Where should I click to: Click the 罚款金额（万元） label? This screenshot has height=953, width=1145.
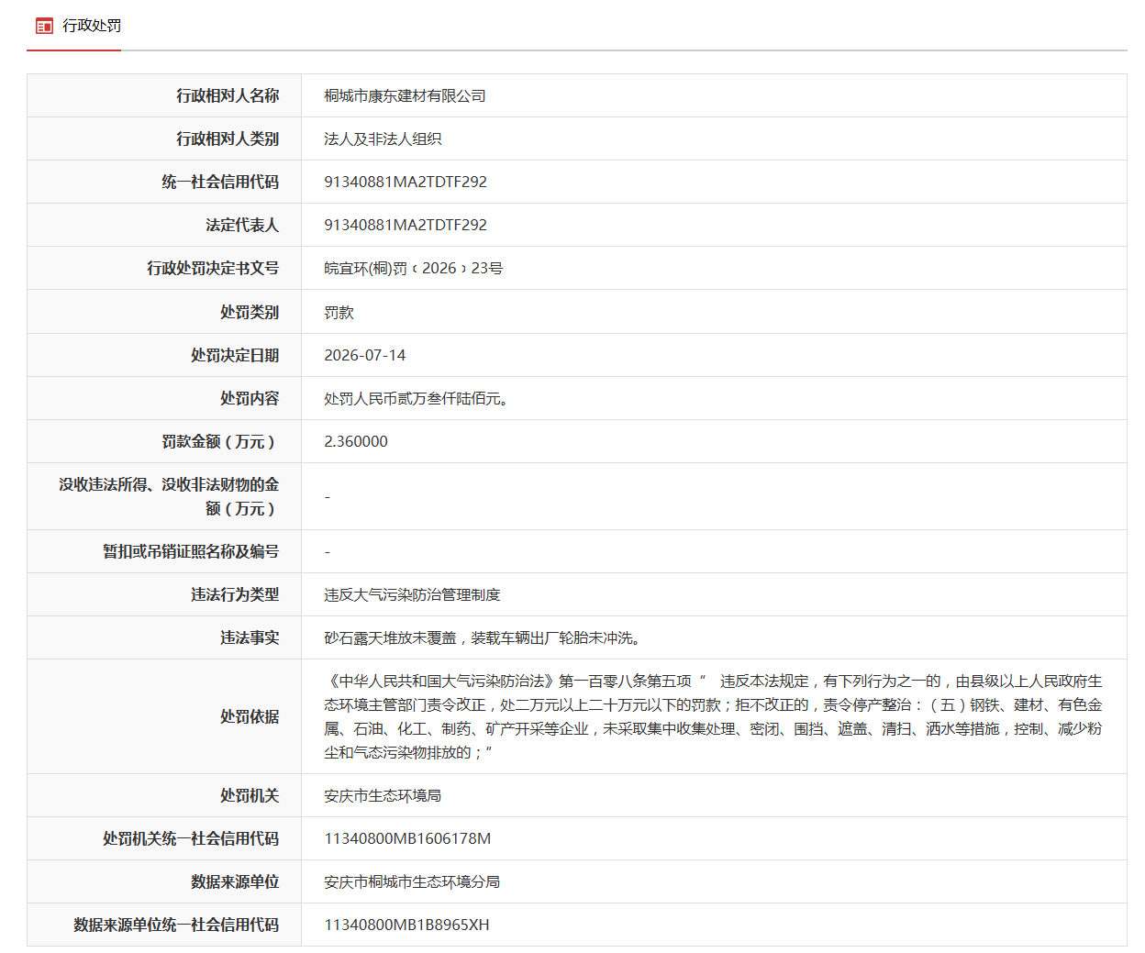point(220,441)
